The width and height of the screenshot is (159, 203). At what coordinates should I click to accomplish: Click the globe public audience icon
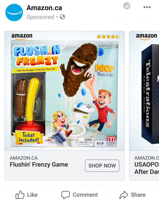62,17
